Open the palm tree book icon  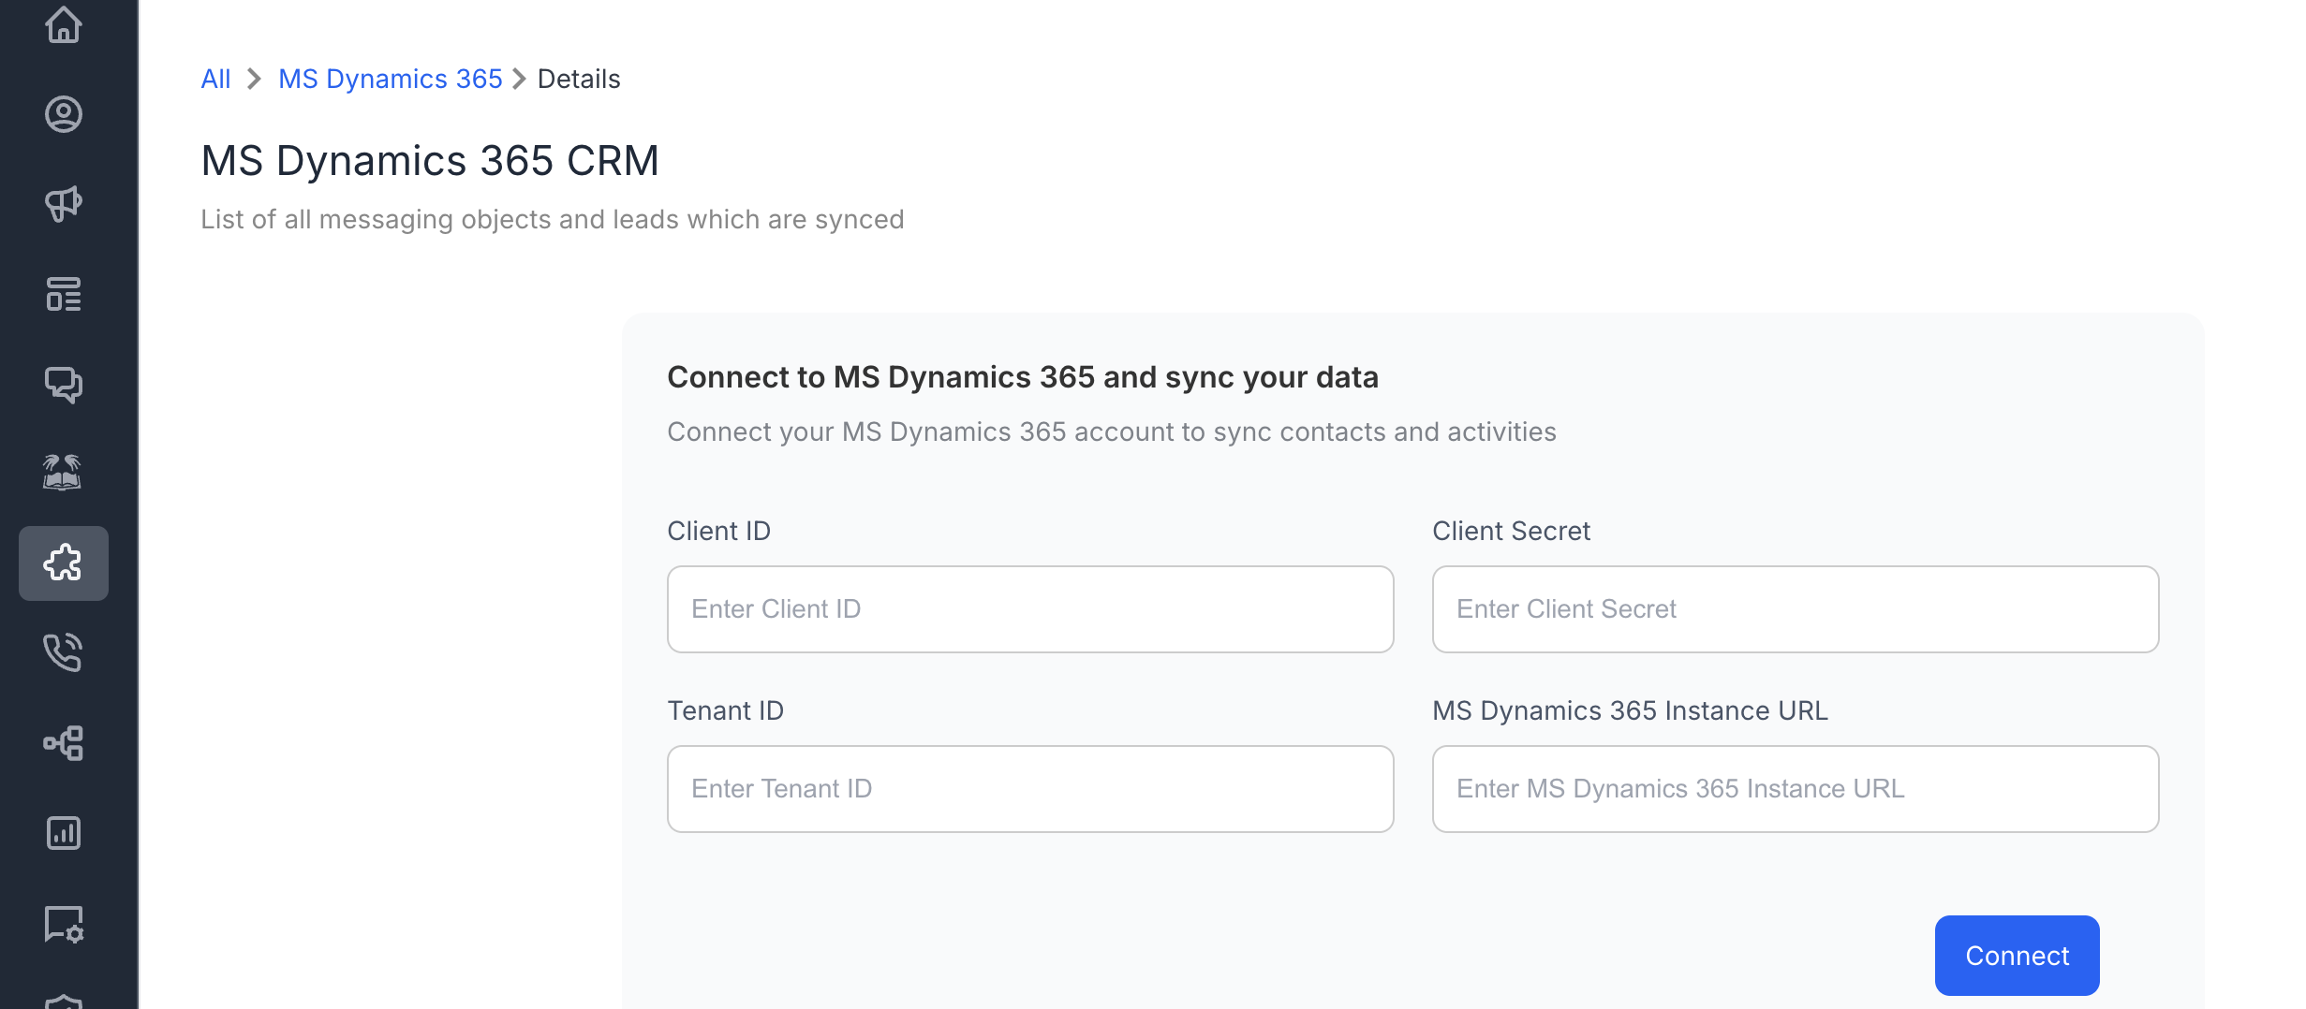coord(64,473)
